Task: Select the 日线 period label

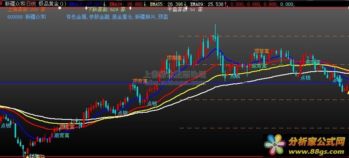Action: 31,4
